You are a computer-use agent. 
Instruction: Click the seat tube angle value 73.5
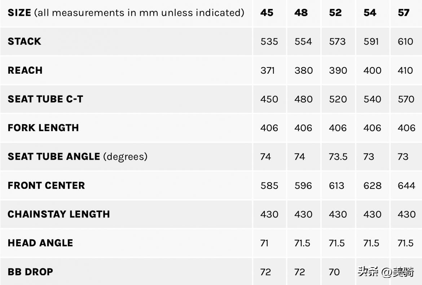click(x=338, y=157)
